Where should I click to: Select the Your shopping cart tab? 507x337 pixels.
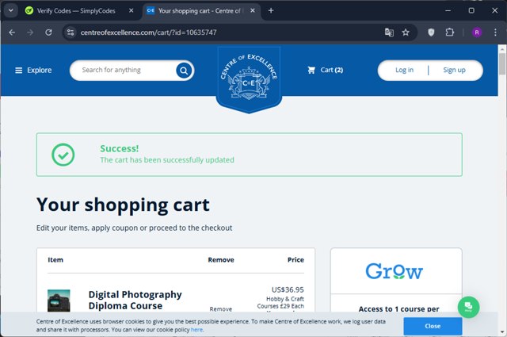(201, 10)
